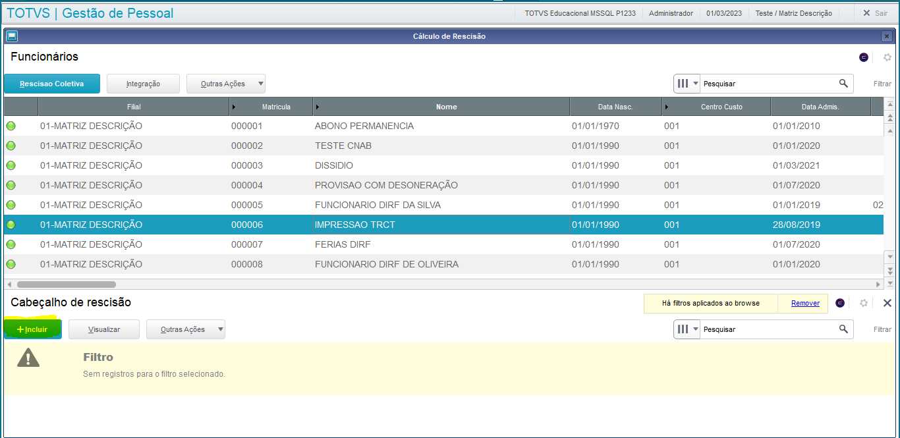Viewport: 900px width, 438px height.
Task: Click the double down page arrow of grid
Action: click(x=890, y=270)
